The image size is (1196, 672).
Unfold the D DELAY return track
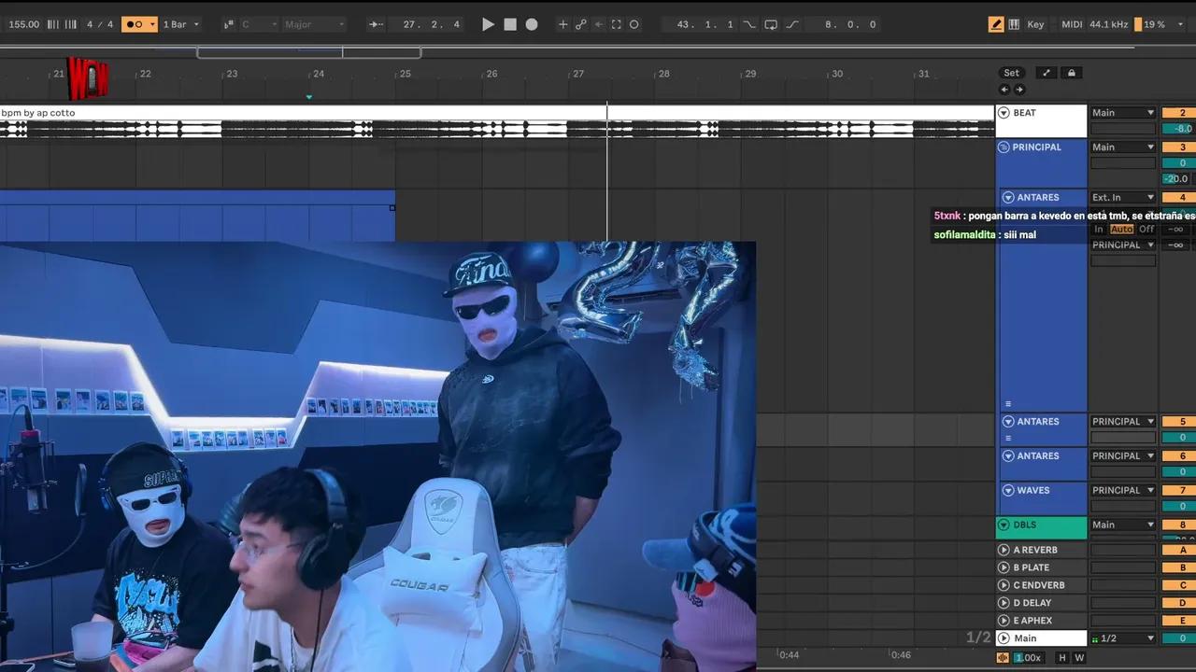tap(1004, 603)
